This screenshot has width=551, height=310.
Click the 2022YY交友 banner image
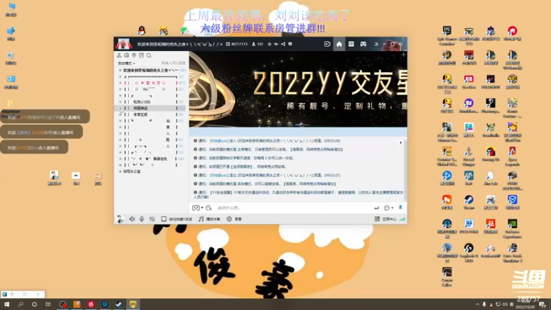(x=298, y=90)
